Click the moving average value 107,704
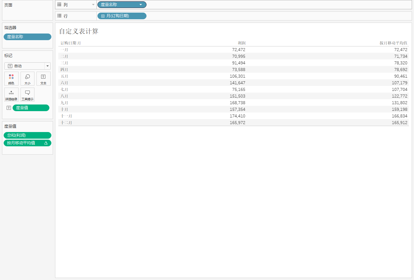This screenshot has width=414, height=280. click(400, 90)
